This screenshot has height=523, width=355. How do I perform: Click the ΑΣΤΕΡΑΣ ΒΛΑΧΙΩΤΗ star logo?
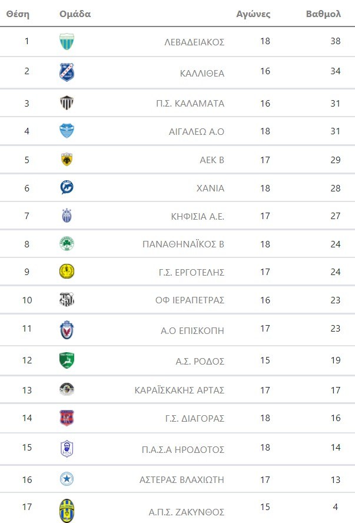(67, 479)
